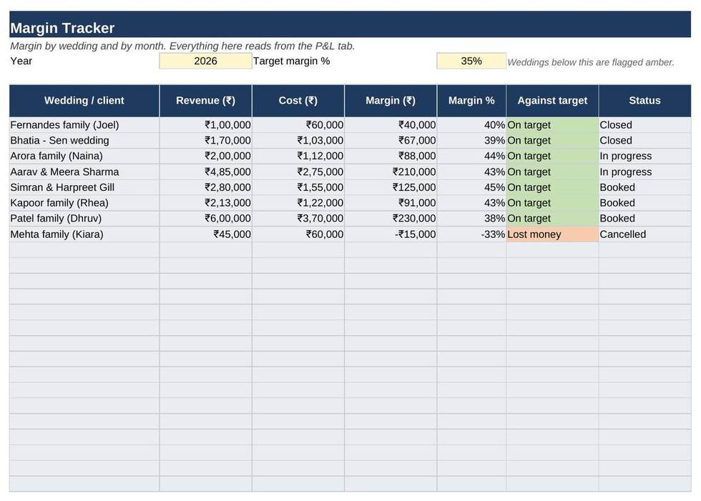Select Booked status for Simran & Harpreet Gill
The width and height of the screenshot is (701, 501).
(x=644, y=187)
